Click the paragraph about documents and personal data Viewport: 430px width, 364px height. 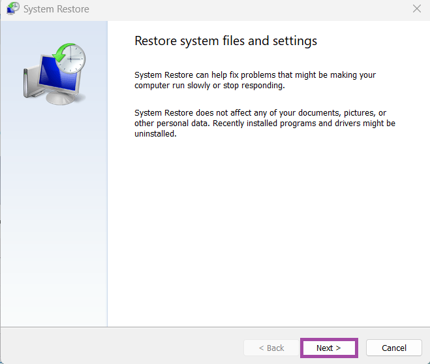(x=264, y=123)
